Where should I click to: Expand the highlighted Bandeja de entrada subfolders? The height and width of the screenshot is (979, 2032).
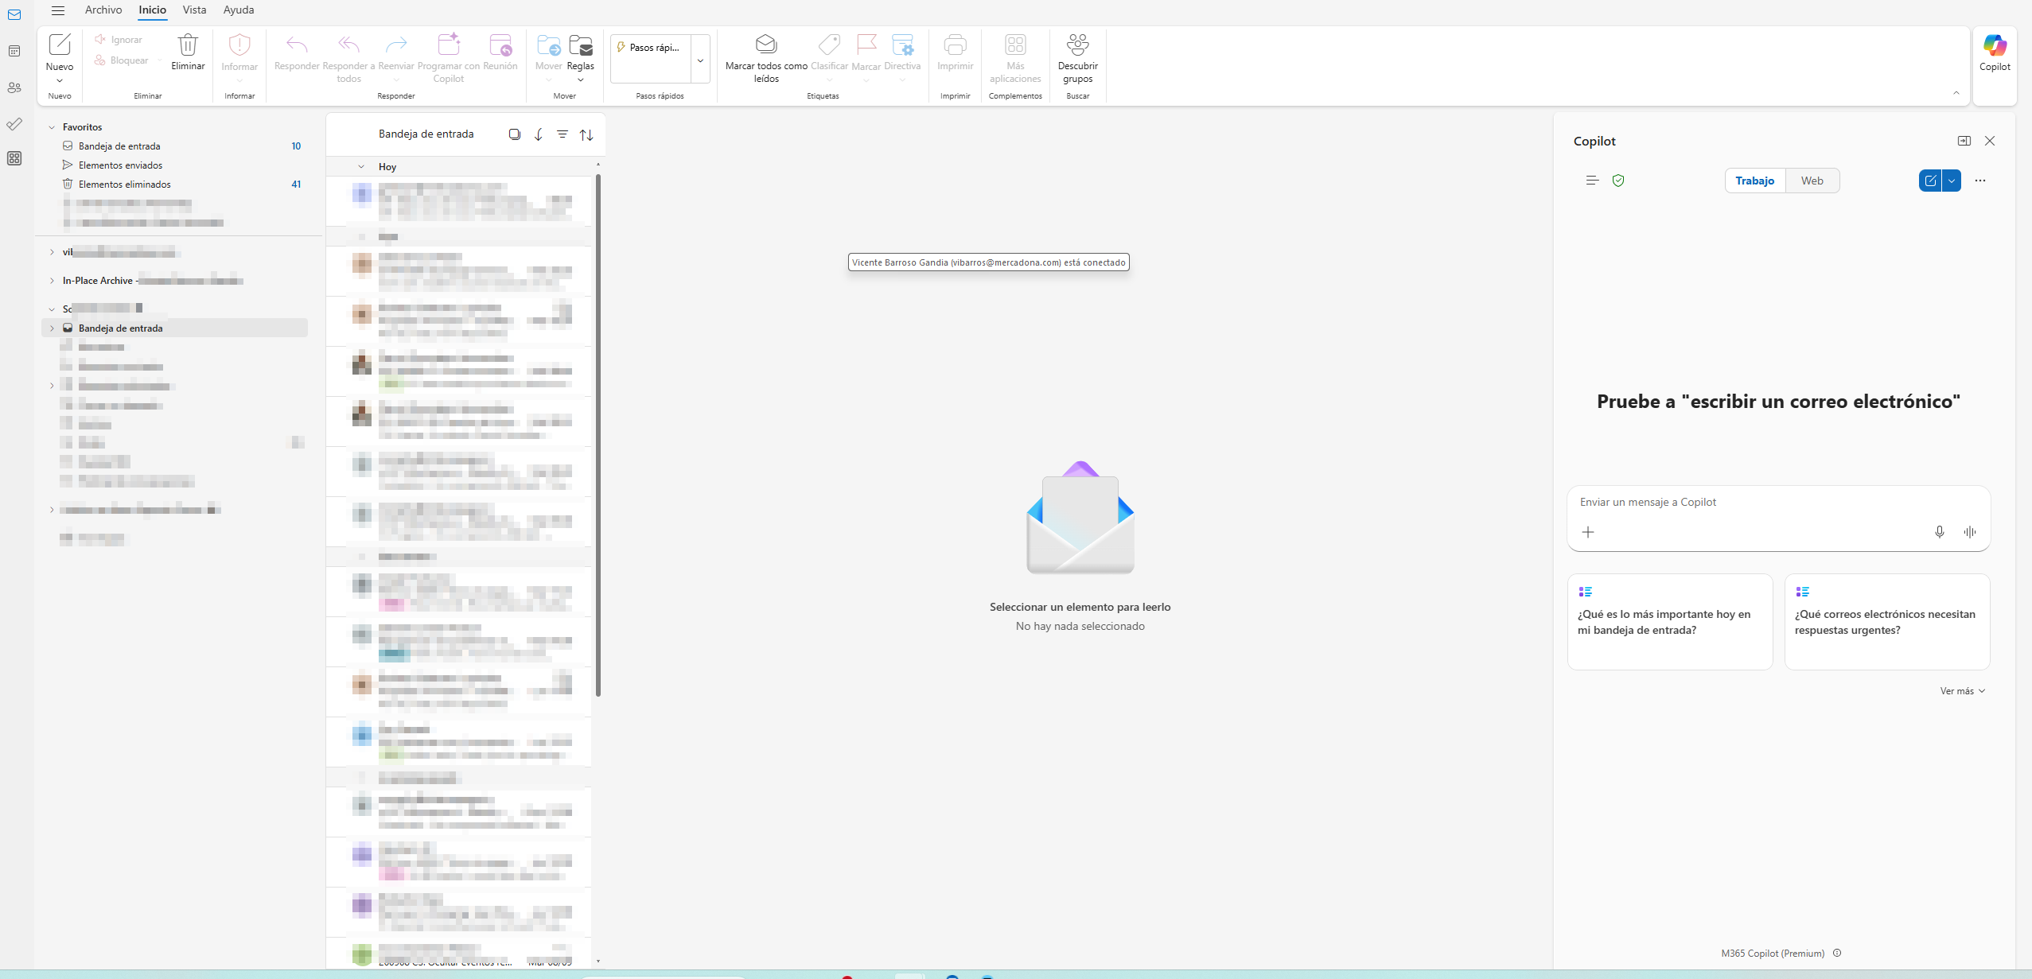(52, 328)
